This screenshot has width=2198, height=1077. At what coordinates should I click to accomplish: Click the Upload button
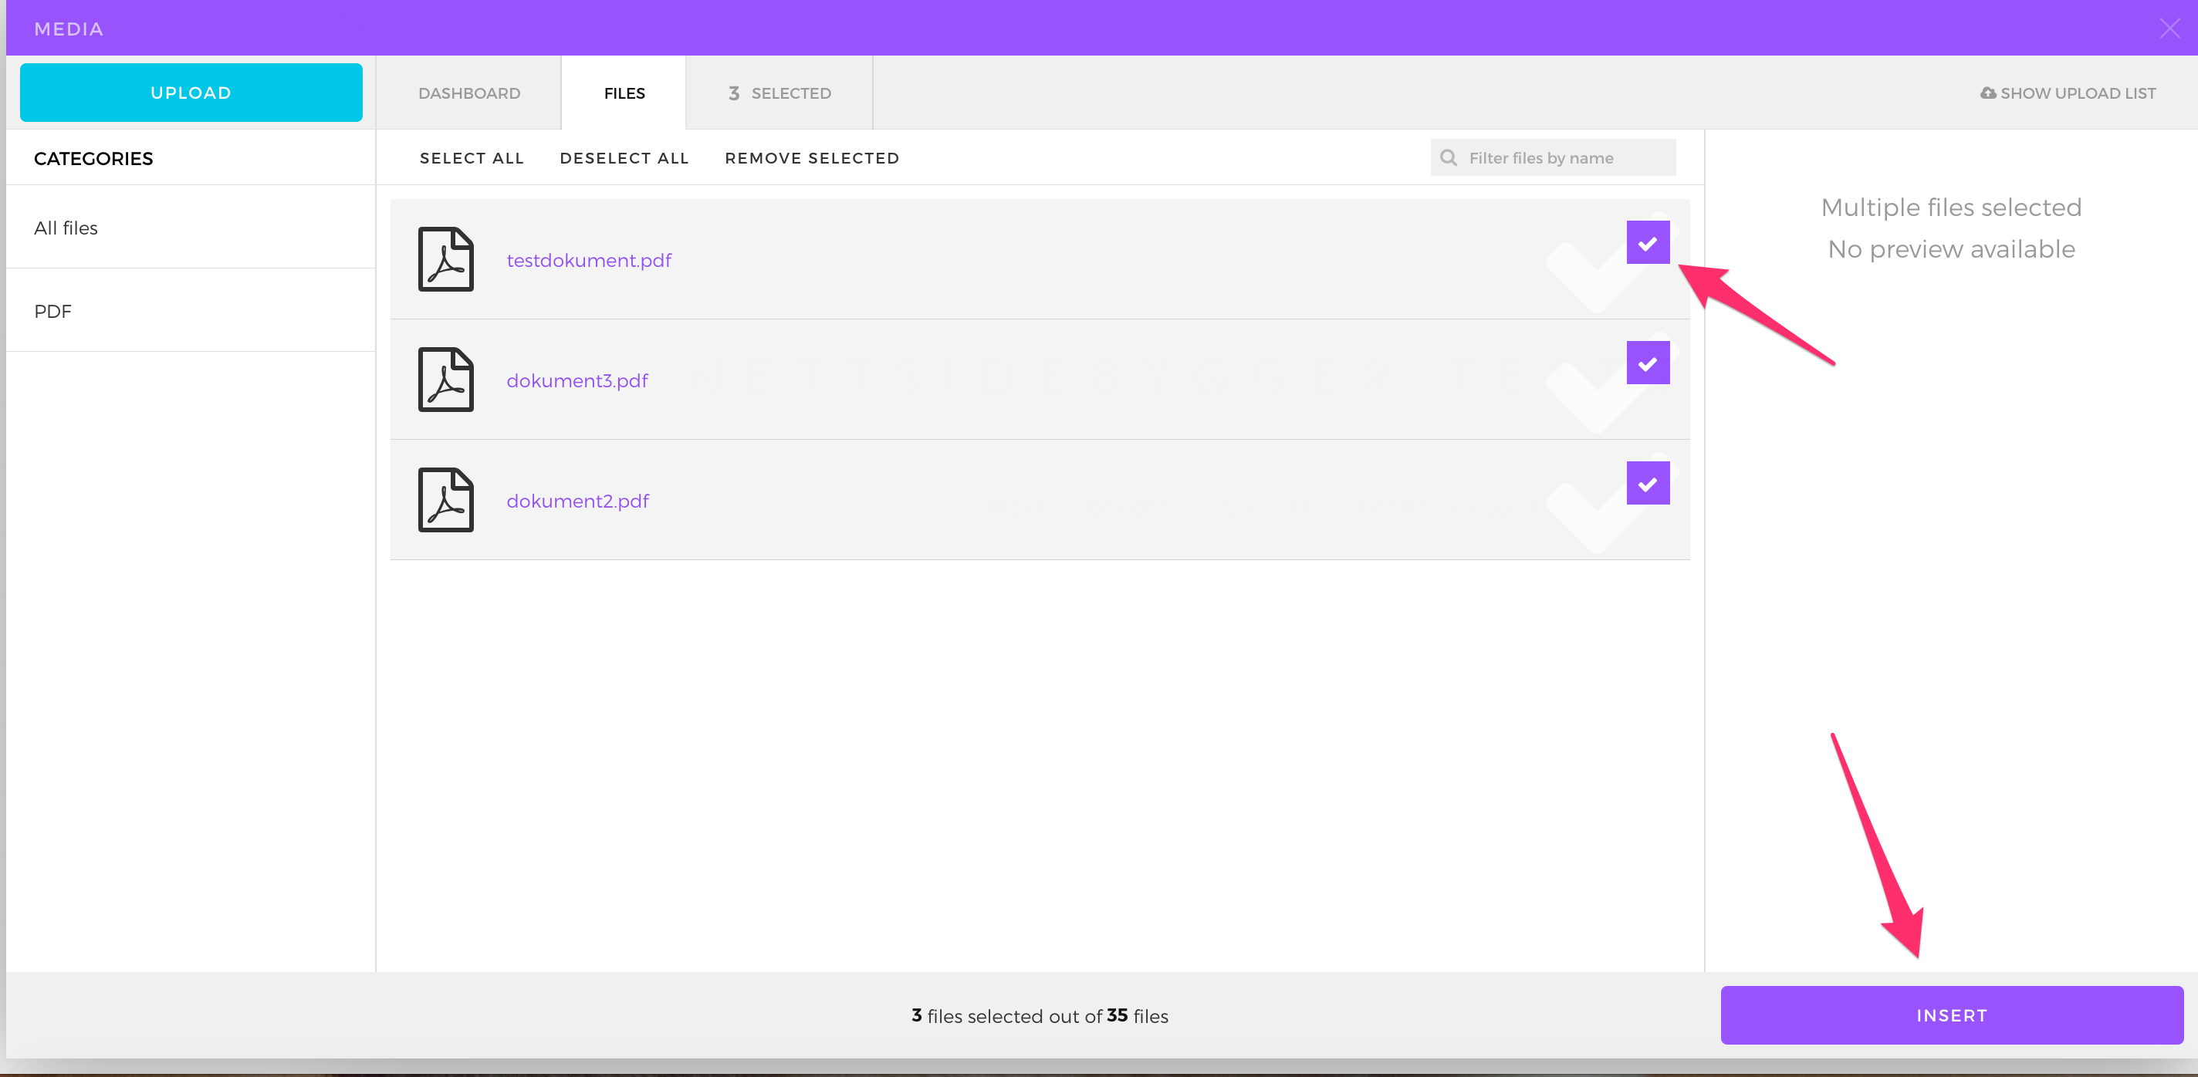coord(191,92)
